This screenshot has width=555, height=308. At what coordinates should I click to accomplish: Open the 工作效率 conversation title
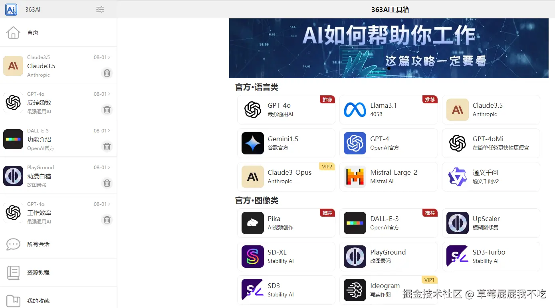click(x=39, y=213)
